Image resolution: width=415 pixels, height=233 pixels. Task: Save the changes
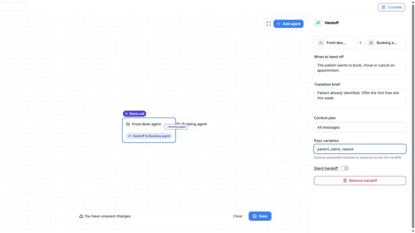(x=260, y=216)
